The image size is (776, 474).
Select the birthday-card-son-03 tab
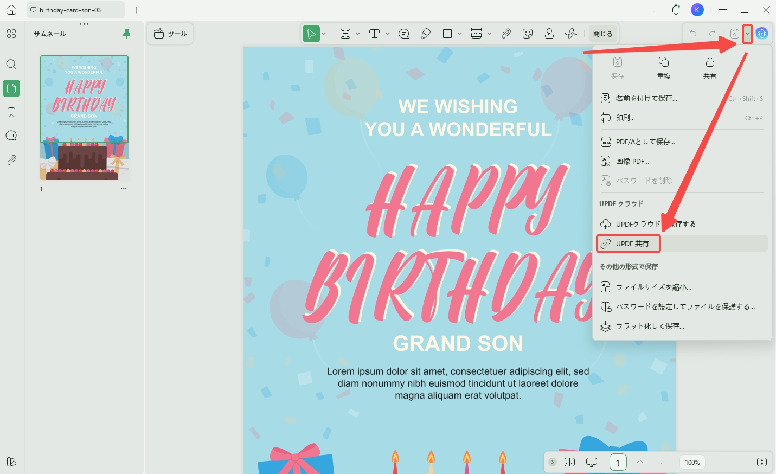[75, 10]
